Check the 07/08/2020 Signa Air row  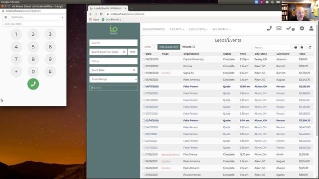(x=144, y=73)
